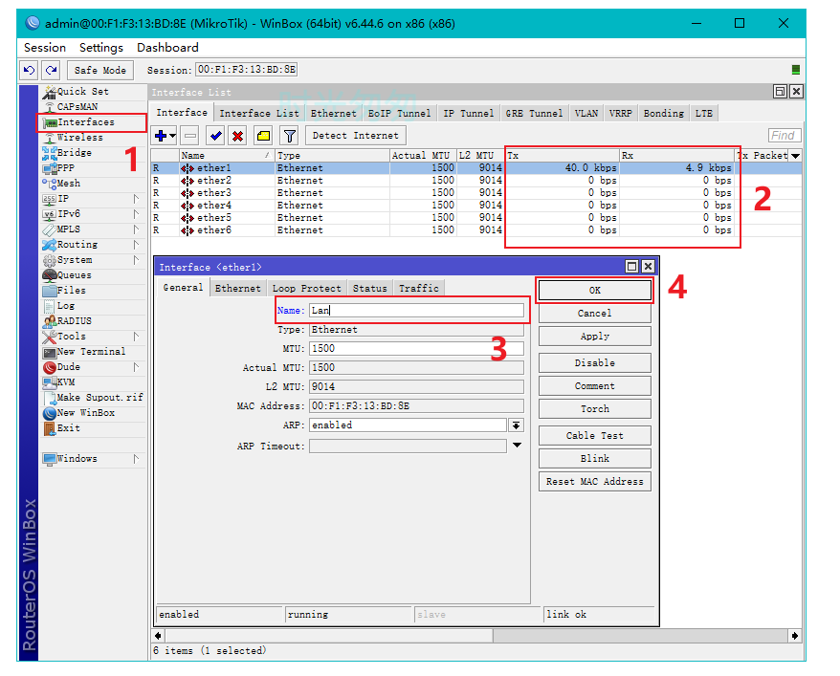Expand Routing submenu
Screen dimensions: 840x676
[x=136, y=245]
